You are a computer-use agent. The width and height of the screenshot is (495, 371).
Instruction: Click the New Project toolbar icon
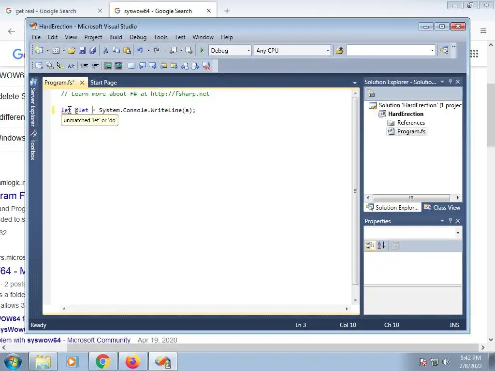click(39, 50)
